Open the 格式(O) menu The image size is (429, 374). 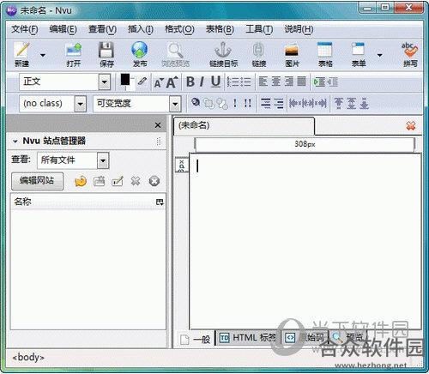click(179, 29)
